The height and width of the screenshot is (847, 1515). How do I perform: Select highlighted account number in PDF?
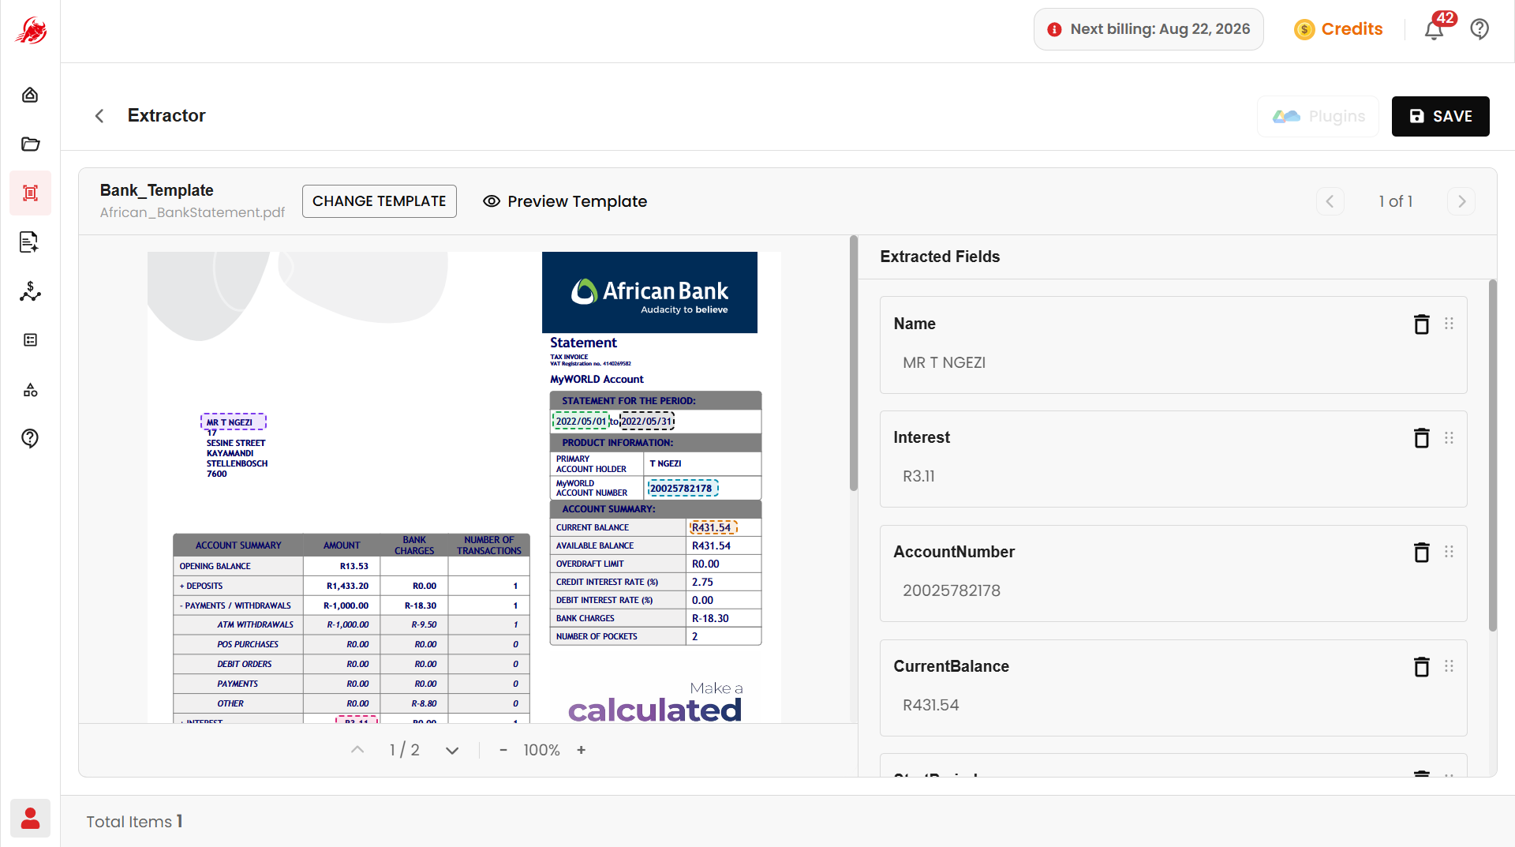click(x=683, y=489)
